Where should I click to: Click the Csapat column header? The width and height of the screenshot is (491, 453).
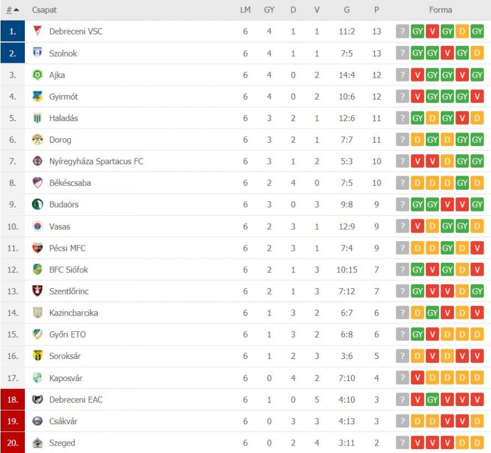pos(44,10)
